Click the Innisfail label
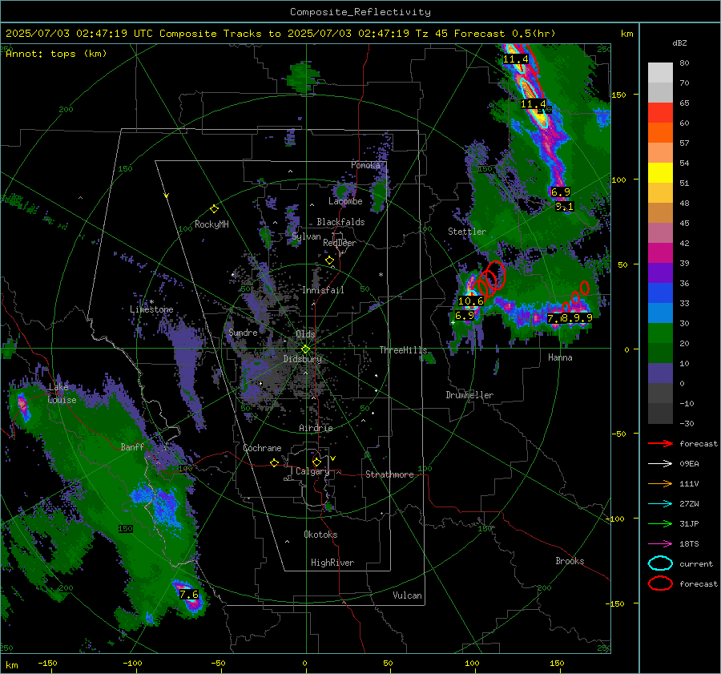Viewport: 721px width, 674px height. tap(323, 290)
